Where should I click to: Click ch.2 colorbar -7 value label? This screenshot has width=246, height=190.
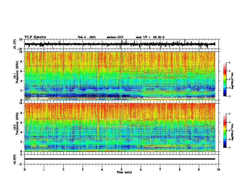[x=229, y=147]
